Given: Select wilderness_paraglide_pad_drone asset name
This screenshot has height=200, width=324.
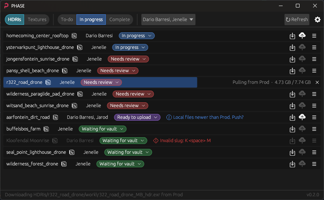Looking at the screenshot, I should 40,94.
